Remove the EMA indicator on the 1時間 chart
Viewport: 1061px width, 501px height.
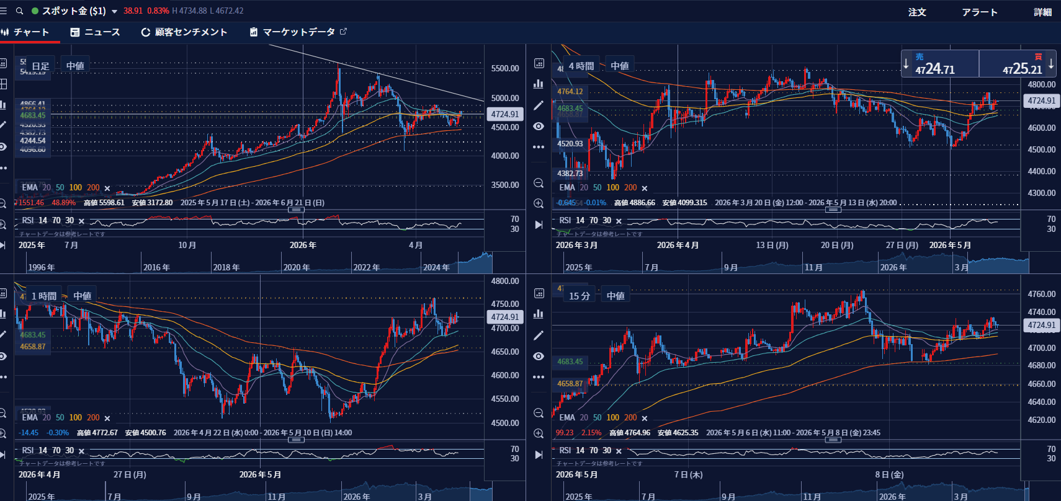click(107, 418)
